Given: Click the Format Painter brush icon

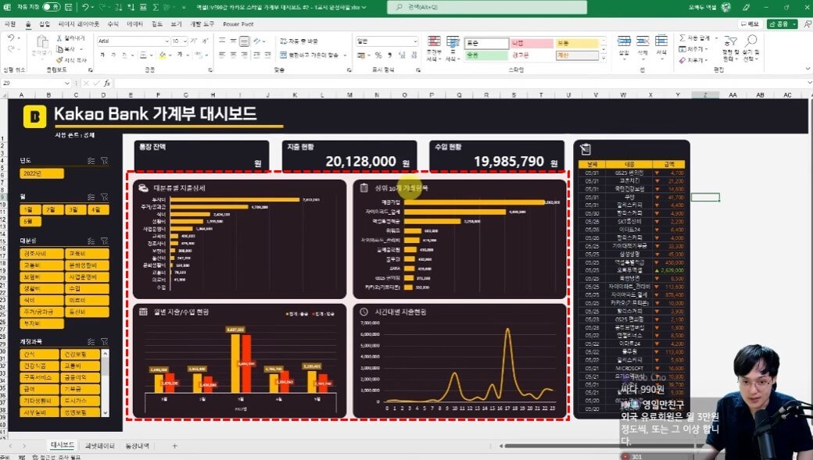Looking at the screenshot, I should coord(59,60).
